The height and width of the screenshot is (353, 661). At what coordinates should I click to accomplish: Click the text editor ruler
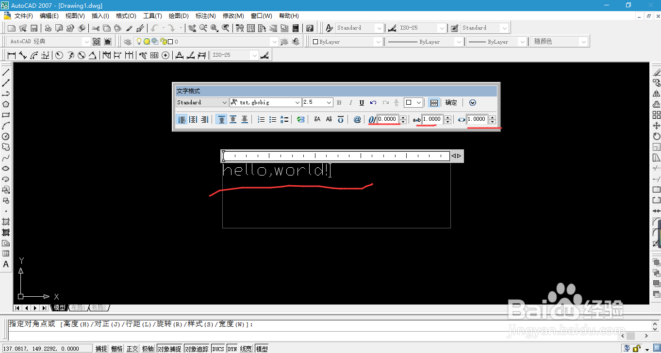(x=336, y=156)
